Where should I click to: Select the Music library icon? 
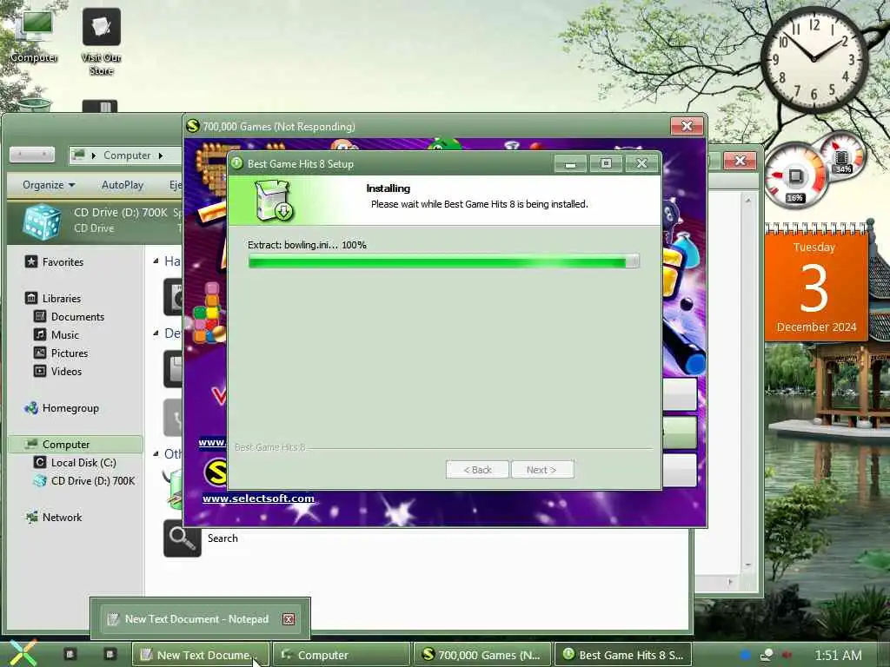40,334
